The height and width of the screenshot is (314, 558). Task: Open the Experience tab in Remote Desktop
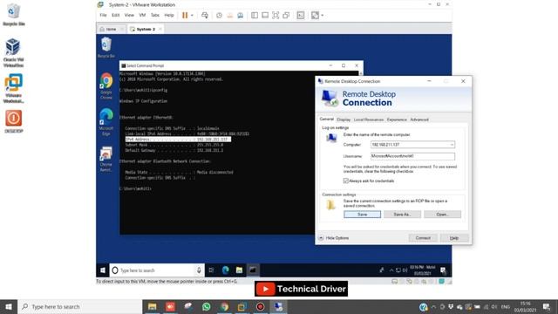pyautogui.click(x=397, y=119)
